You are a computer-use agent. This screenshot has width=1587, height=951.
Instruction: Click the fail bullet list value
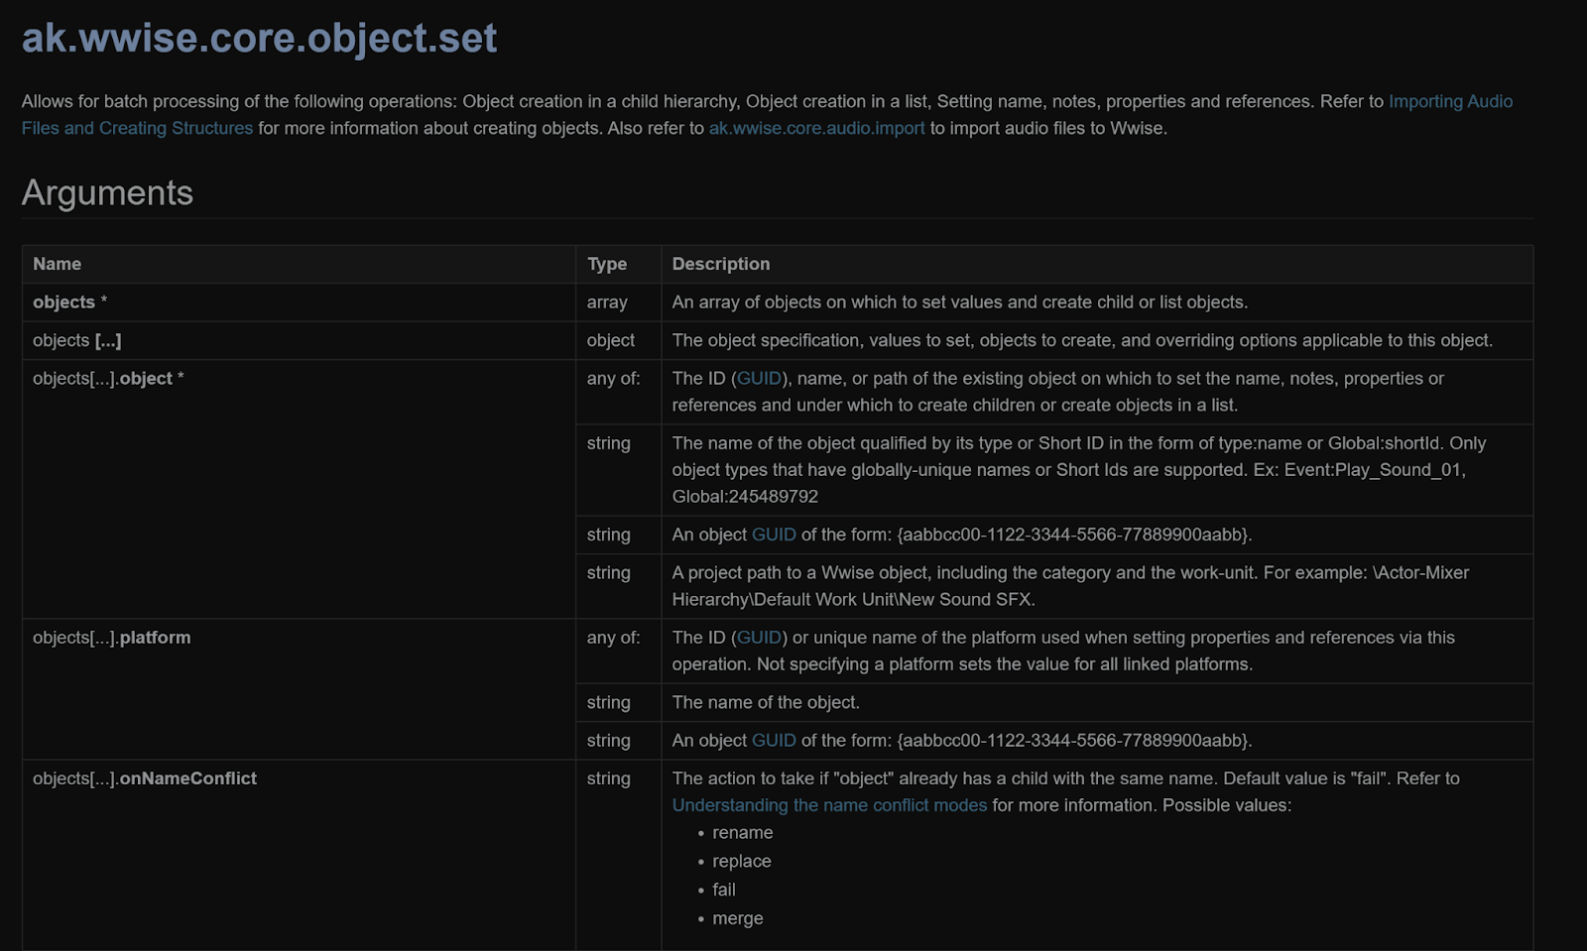pyautogui.click(x=724, y=890)
